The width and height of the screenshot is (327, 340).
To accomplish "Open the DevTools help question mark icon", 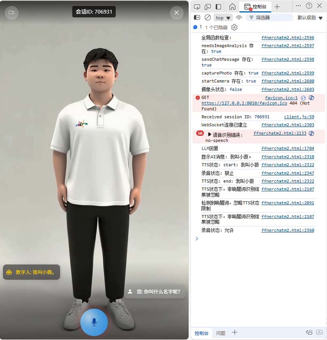I will coord(309,6).
